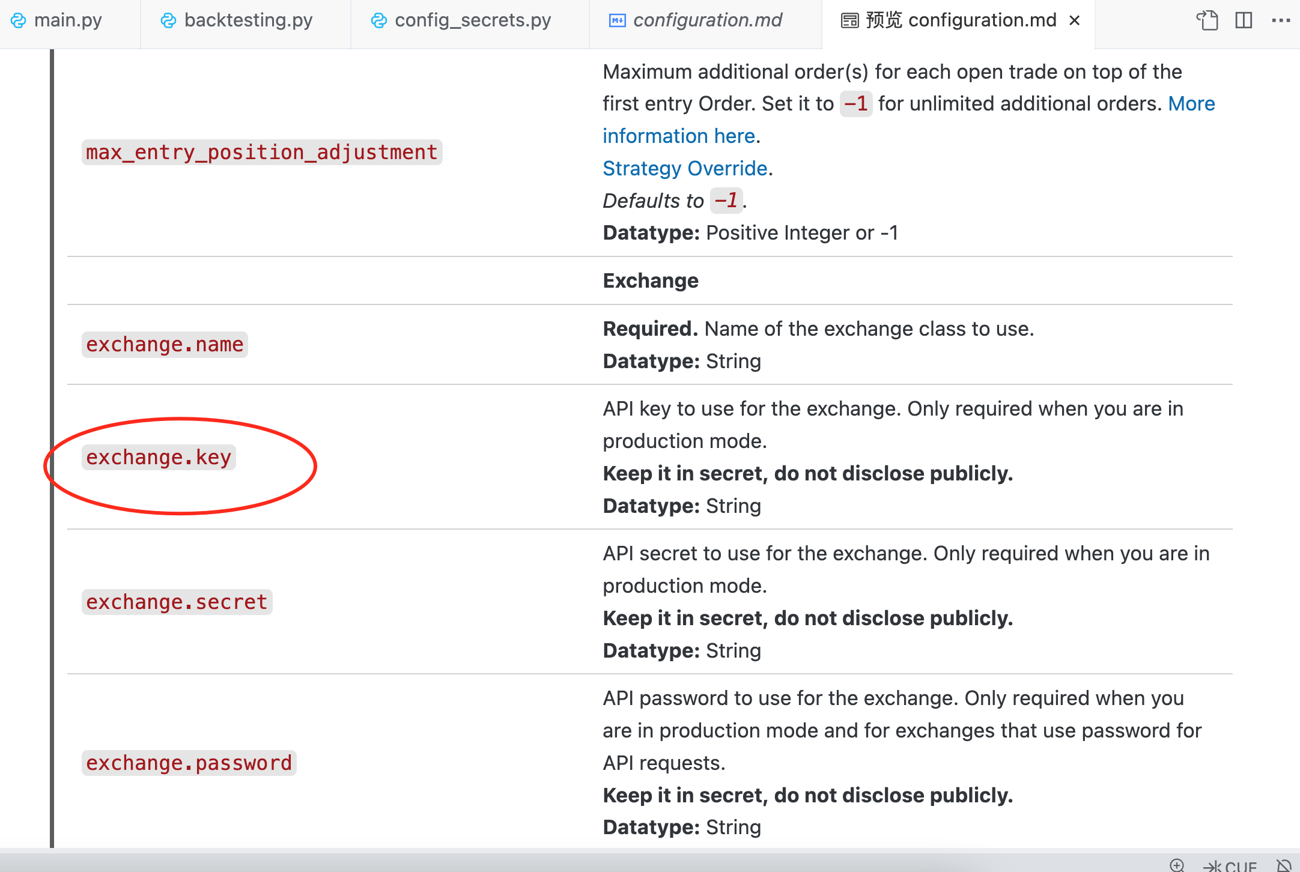Switch to the main.py tab

pos(67,20)
